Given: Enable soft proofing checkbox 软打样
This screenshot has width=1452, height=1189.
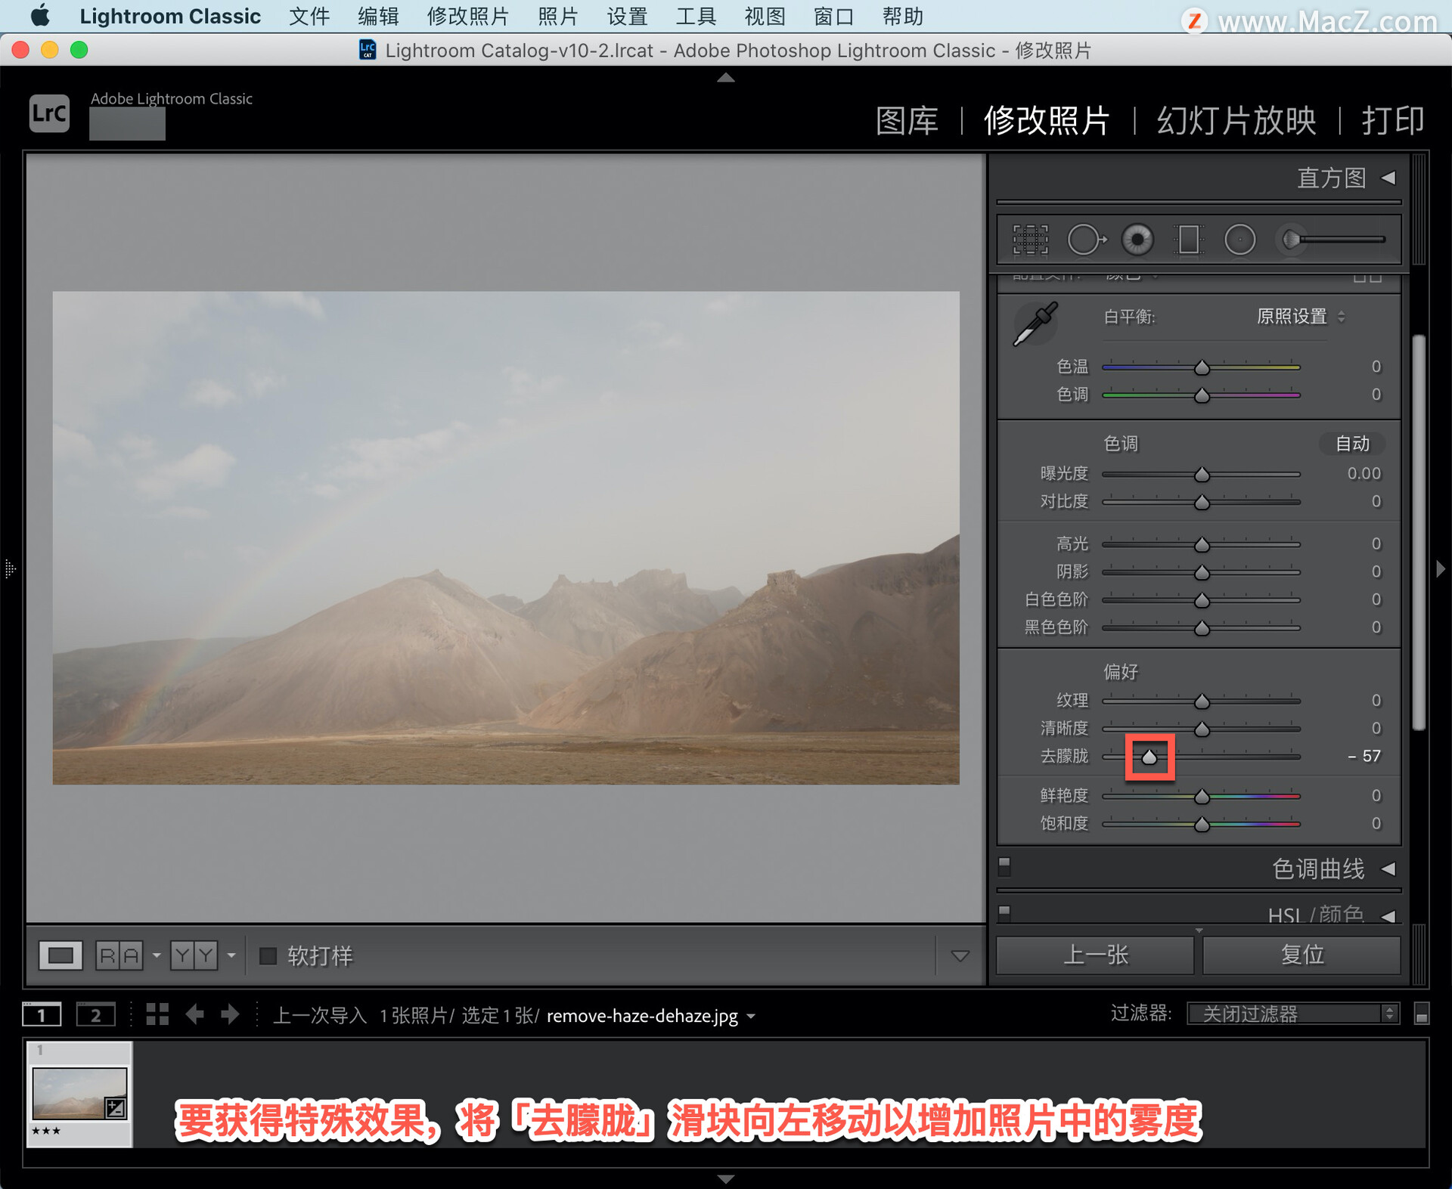Looking at the screenshot, I should tap(268, 955).
